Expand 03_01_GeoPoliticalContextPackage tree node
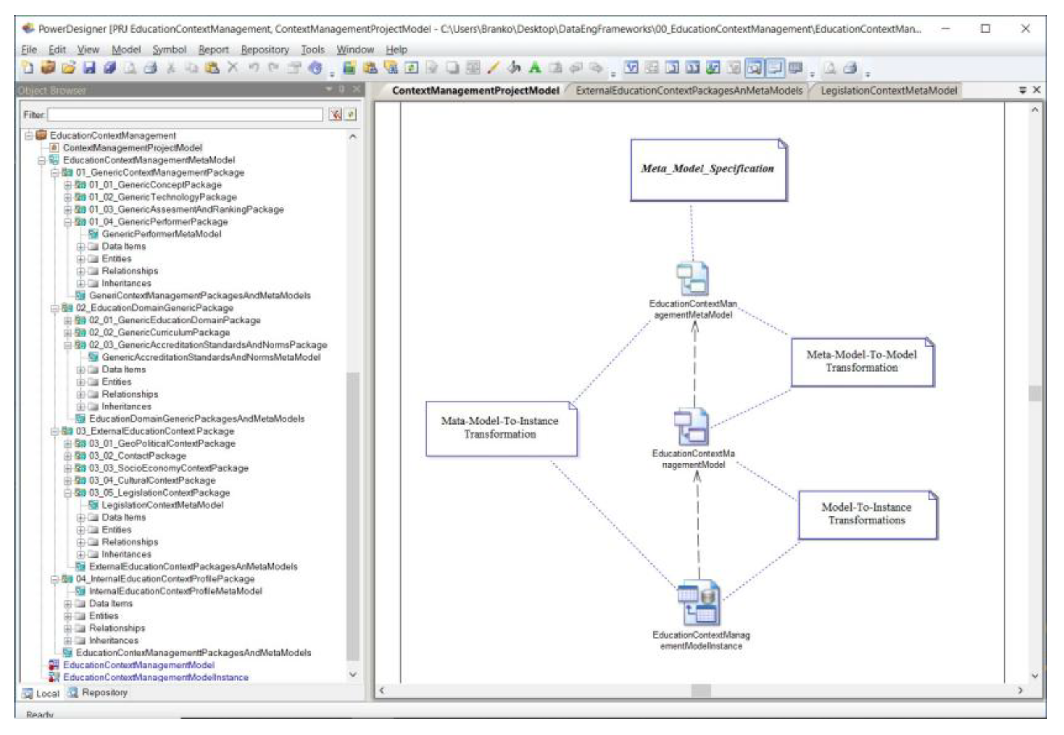 click(x=67, y=444)
